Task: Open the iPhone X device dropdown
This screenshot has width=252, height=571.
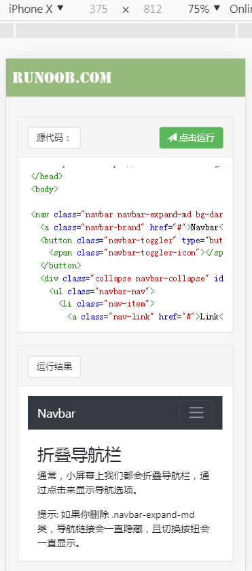Action: [36, 9]
